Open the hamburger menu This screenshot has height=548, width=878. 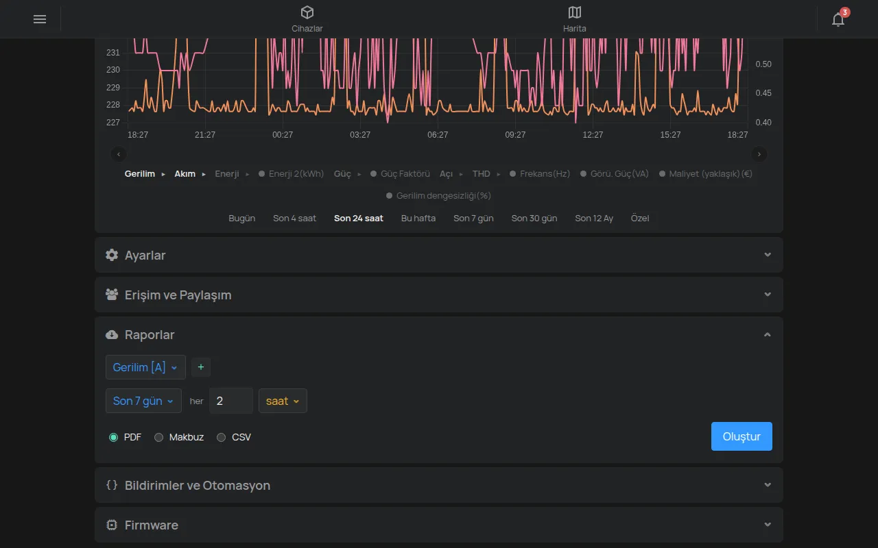coord(40,19)
